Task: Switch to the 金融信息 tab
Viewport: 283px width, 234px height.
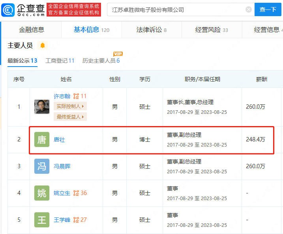Action: tap(32, 30)
